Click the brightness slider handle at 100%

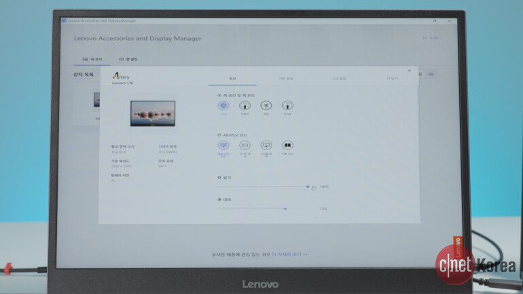click(308, 187)
